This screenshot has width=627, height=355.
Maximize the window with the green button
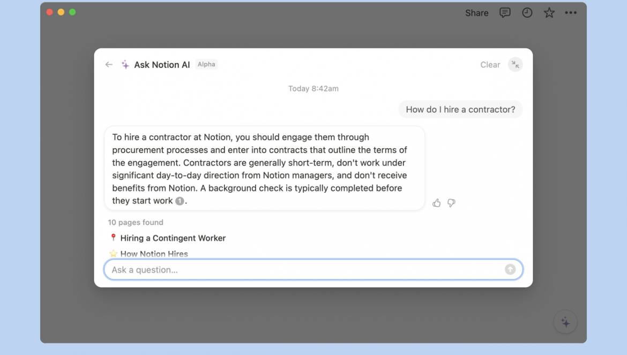tap(72, 12)
